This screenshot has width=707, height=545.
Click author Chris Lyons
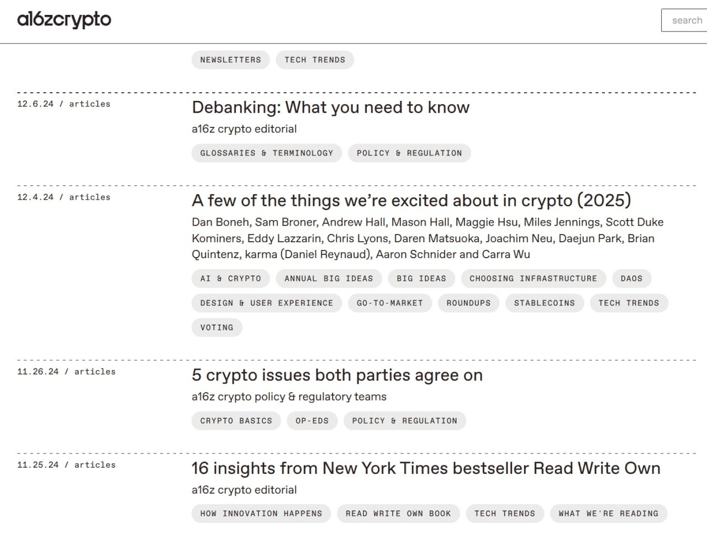[x=357, y=238]
